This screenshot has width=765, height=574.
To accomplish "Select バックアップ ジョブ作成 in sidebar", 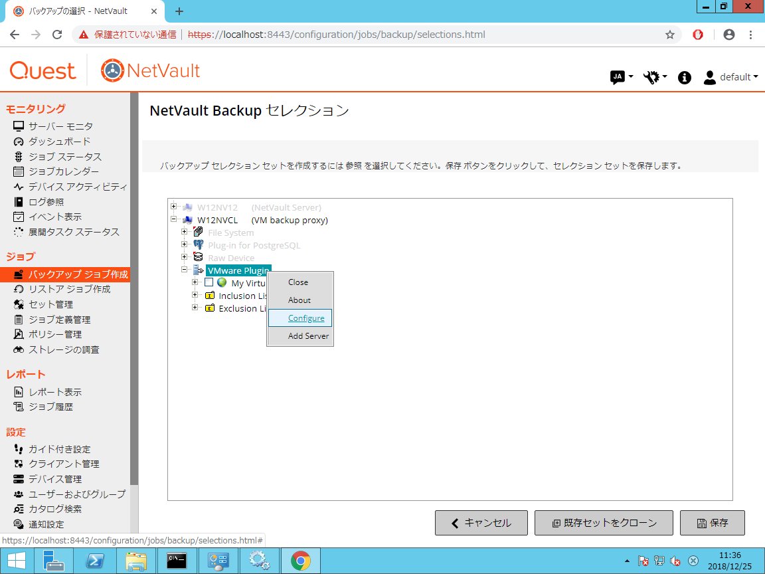I will pos(65,274).
